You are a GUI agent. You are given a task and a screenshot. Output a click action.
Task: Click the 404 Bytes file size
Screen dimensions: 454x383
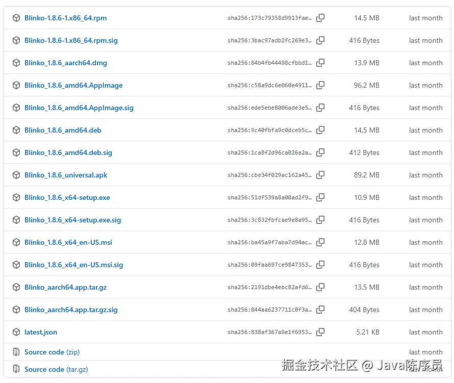pyautogui.click(x=364, y=310)
